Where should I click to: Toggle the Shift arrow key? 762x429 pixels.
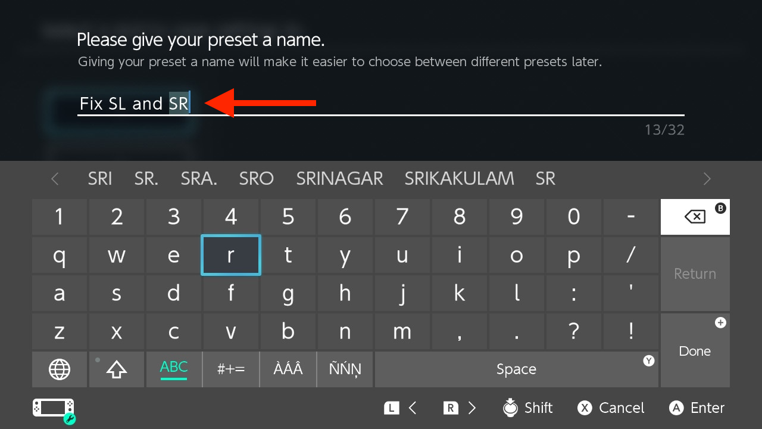[117, 369]
